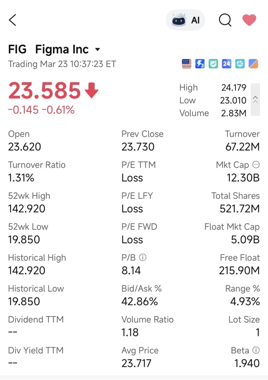Click the US flag market icon

pos(187,64)
